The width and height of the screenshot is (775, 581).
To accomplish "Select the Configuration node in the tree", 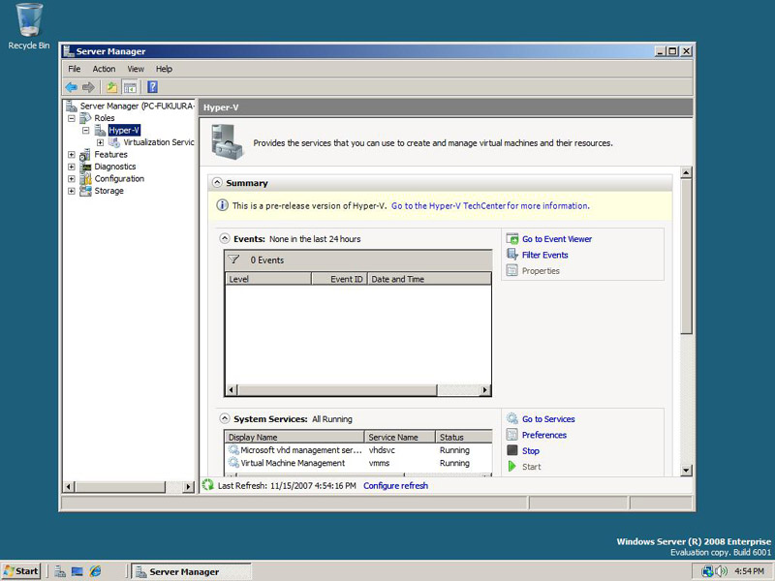I will coord(119,179).
